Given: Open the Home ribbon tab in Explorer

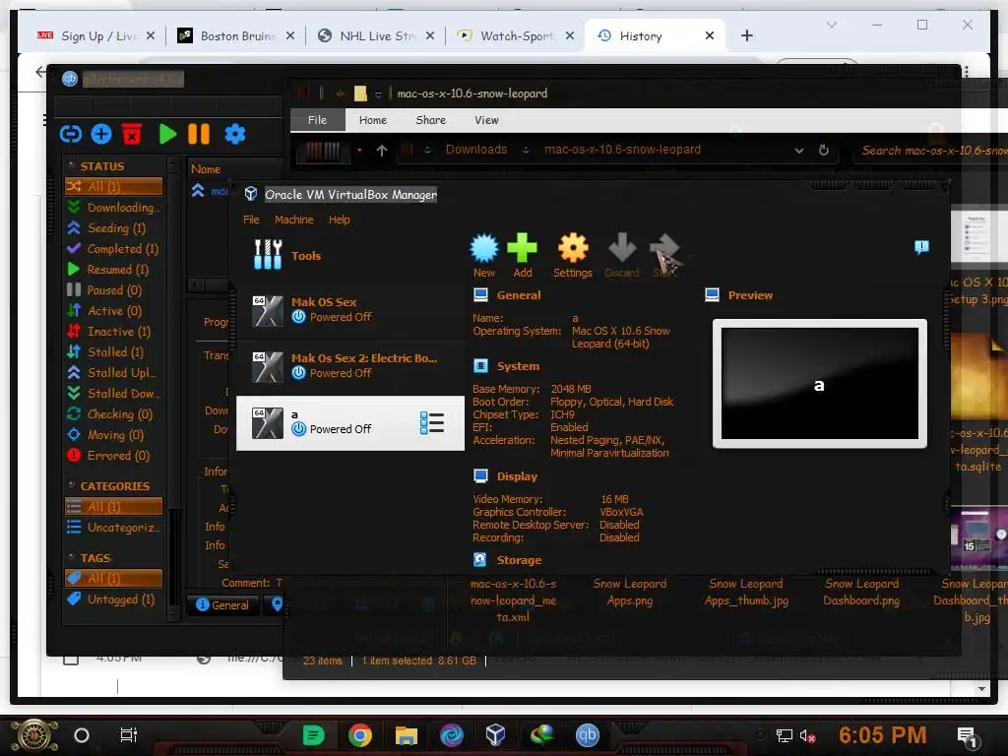Looking at the screenshot, I should coord(373,120).
